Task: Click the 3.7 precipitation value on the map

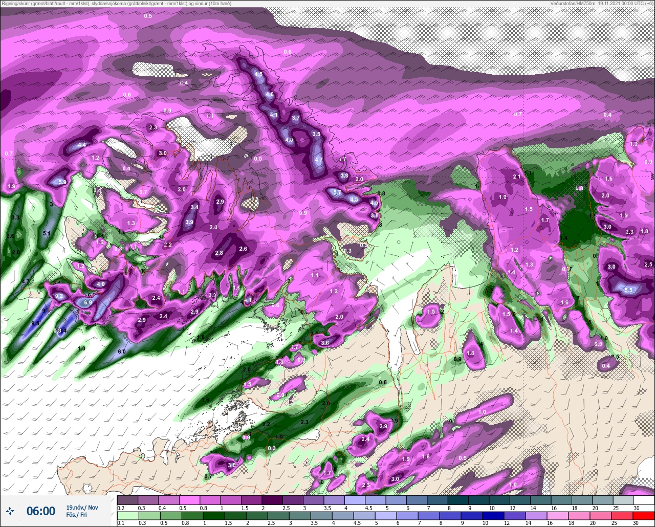Action: [296, 118]
